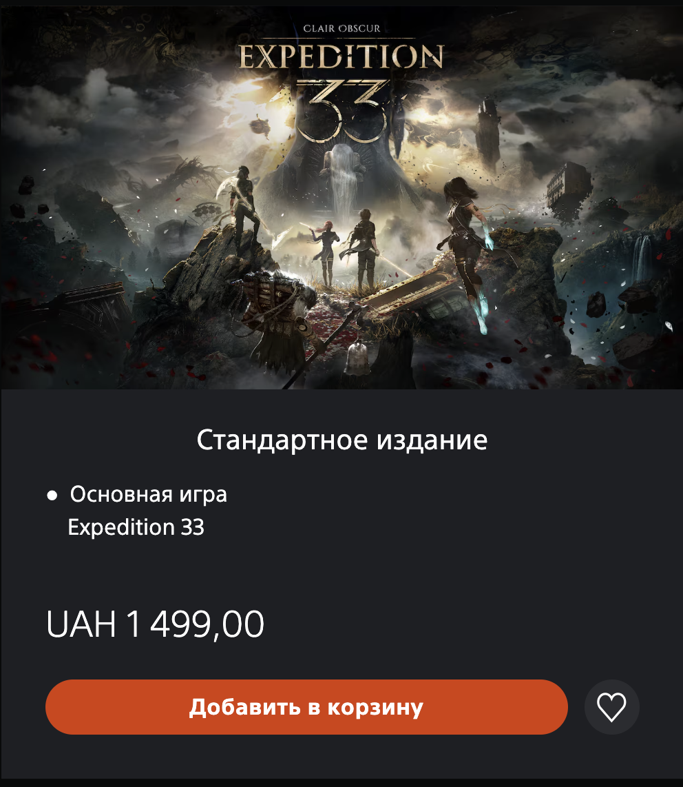Viewport: 683px width, 787px height.
Task: Select the Стандартное издание edition heading
Action: click(341, 440)
